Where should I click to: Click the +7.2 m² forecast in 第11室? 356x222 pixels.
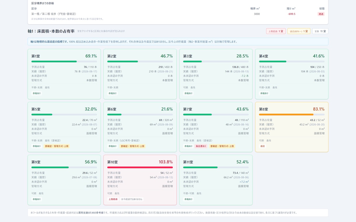tap(244, 182)
